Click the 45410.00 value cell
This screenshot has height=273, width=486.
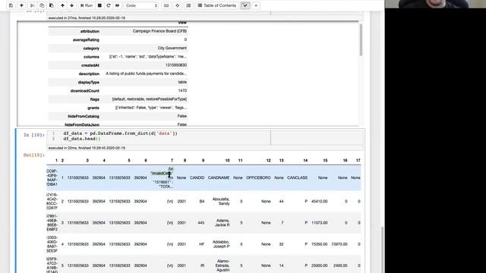[319, 201]
